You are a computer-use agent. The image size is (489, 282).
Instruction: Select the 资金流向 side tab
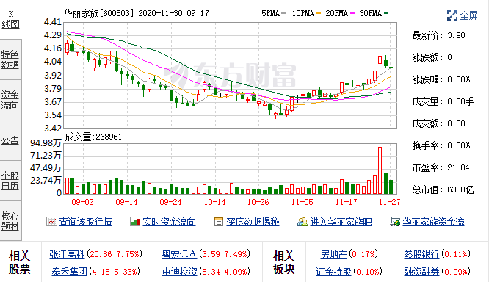click(x=10, y=100)
